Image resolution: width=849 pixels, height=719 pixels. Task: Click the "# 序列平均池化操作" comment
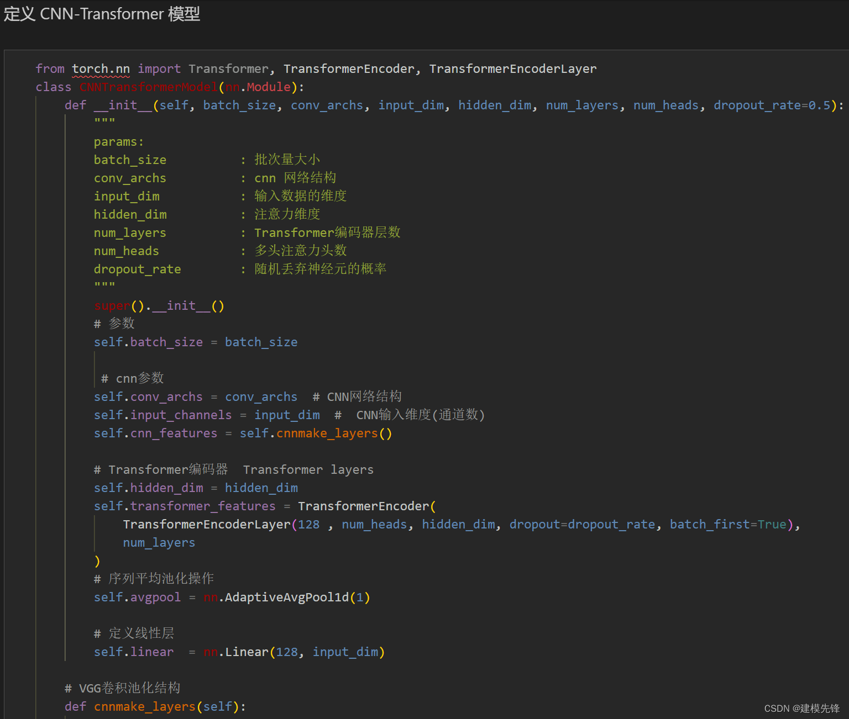tap(154, 579)
